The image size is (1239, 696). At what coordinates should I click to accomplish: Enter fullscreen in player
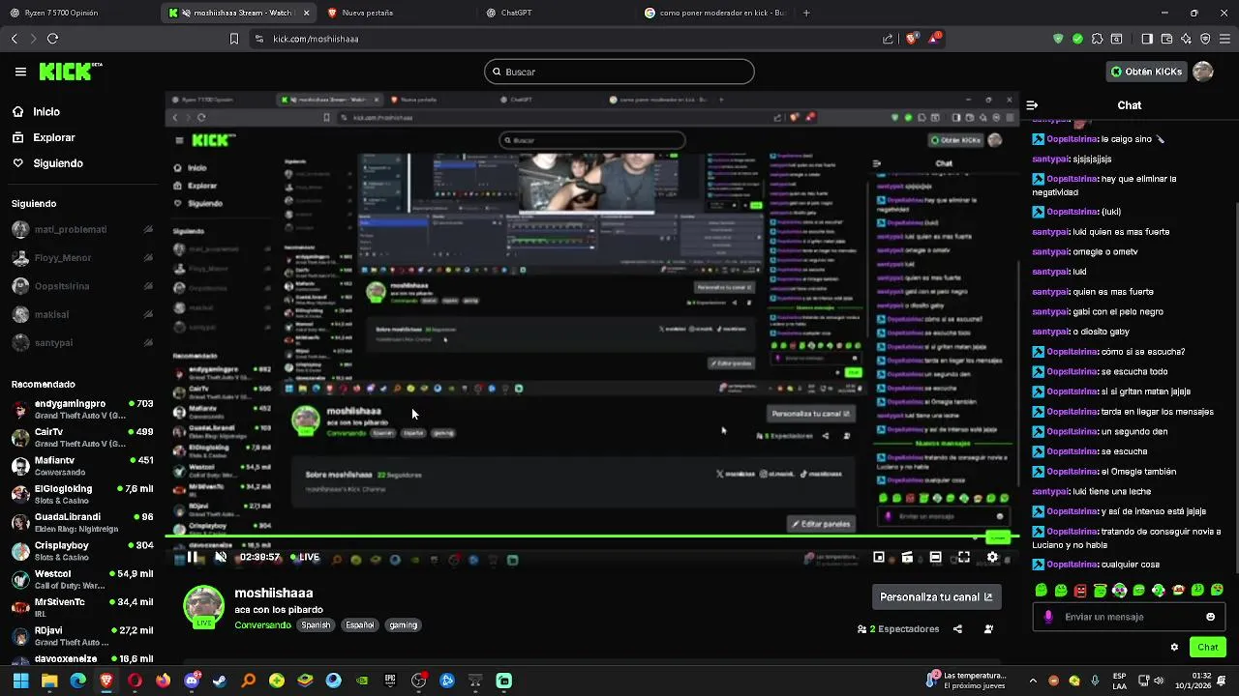coord(964,557)
